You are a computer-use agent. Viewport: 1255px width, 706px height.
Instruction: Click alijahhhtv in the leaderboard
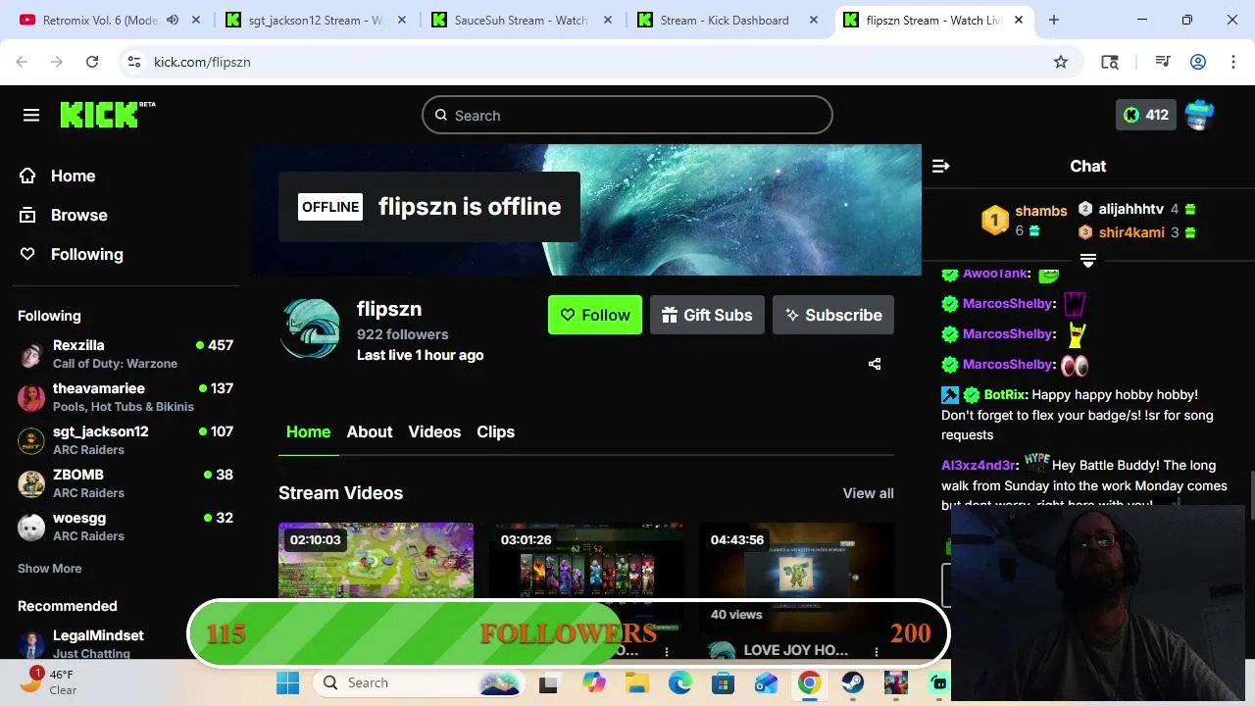[1130, 209]
